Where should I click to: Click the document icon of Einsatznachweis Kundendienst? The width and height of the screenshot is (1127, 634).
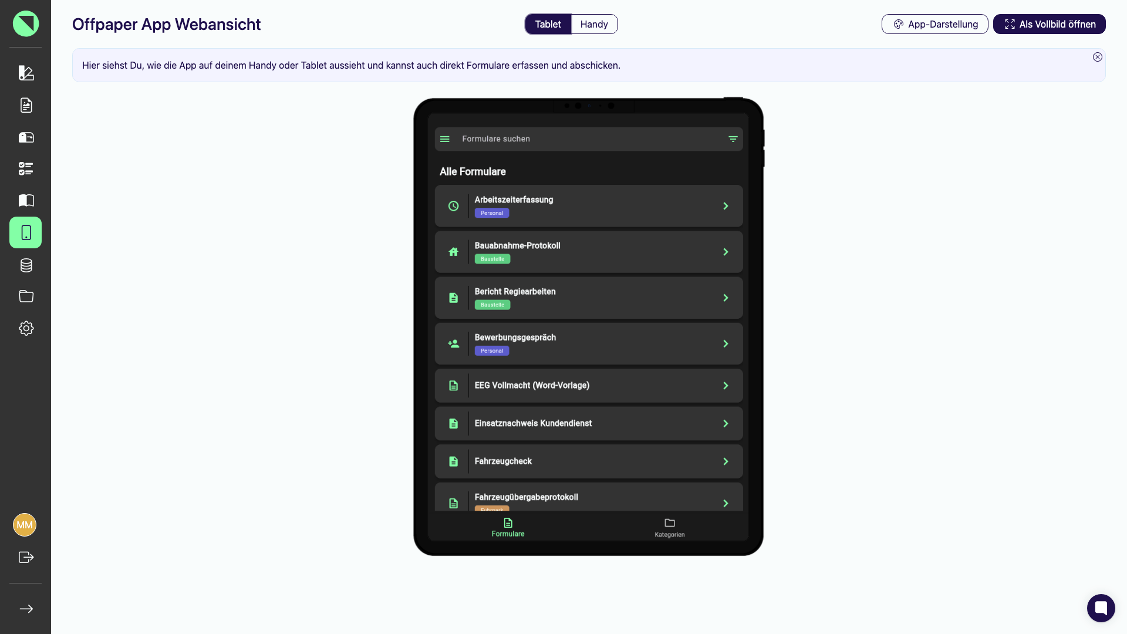(453, 423)
